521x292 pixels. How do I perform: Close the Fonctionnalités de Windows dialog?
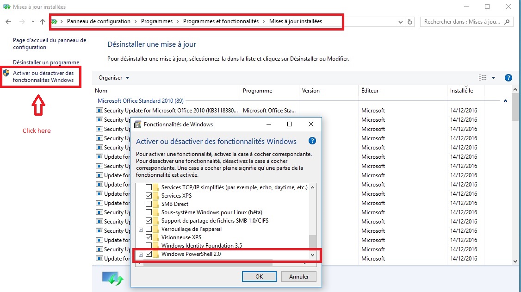(310, 124)
